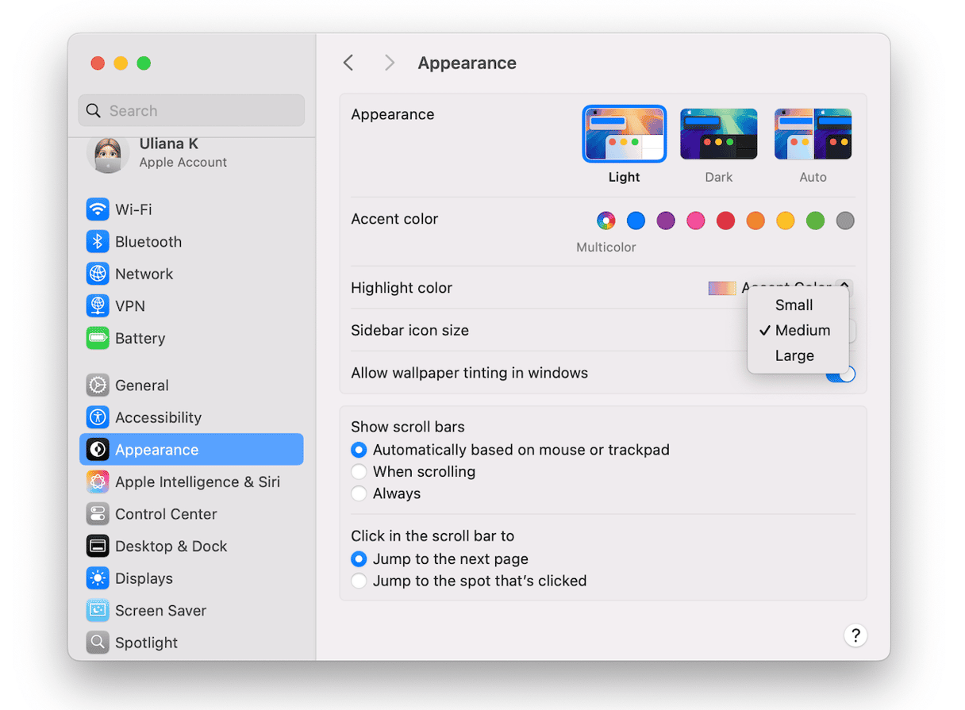Screen dimensions: 965x710
Task: Choose 'Jump to the spot that's clicked'
Action: pos(359,581)
